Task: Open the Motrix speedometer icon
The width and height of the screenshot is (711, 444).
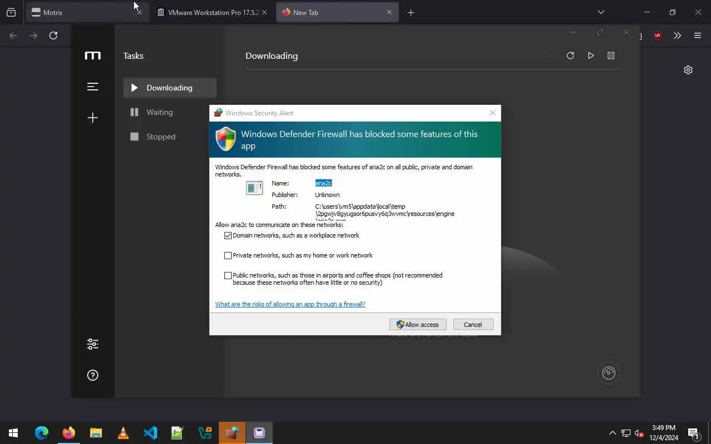Action: pyautogui.click(x=609, y=373)
